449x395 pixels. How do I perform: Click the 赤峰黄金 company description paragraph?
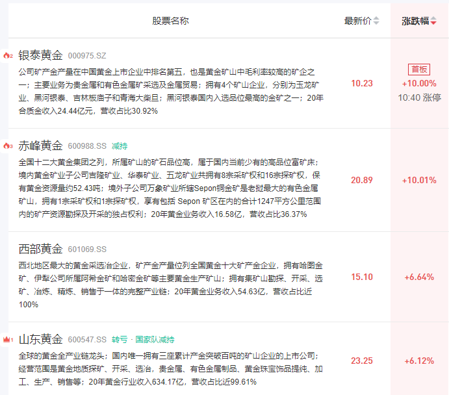[170, 188]
